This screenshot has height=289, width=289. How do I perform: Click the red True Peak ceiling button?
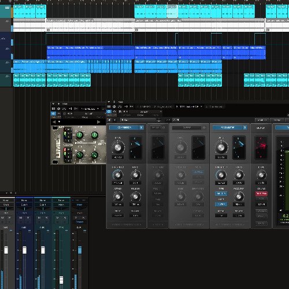click(x=261, y=194)
